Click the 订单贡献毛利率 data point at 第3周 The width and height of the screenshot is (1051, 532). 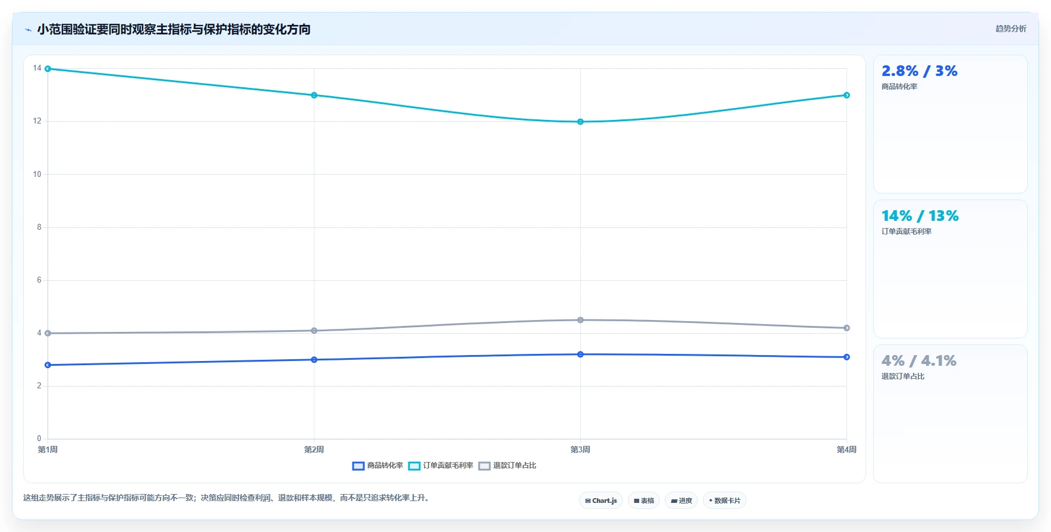580,122
